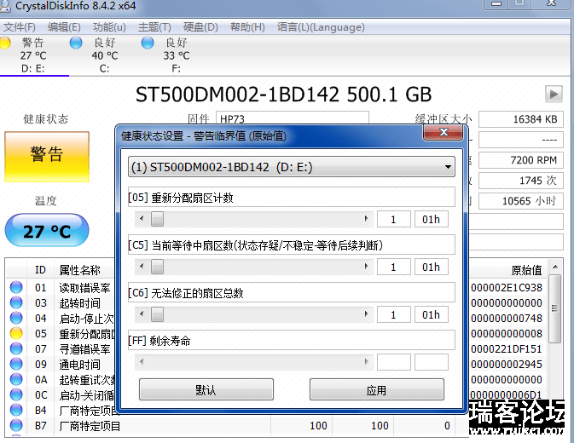This screenshot has width=574, height=443.
Task: Select the D: E: disk with warning status
Action: [33, 55]
